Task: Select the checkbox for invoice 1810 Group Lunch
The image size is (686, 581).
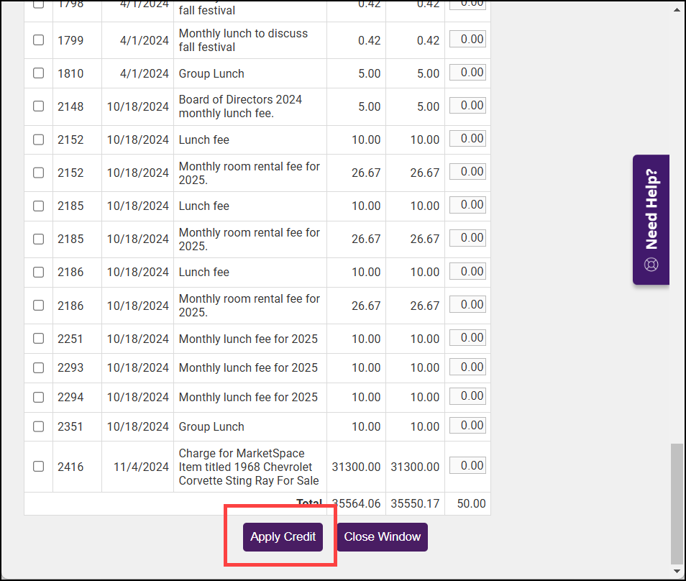Action: point(39,73)
